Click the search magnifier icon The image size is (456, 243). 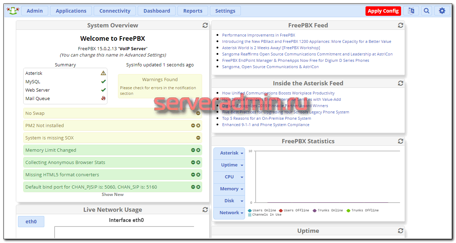click(x=426, y=11)
